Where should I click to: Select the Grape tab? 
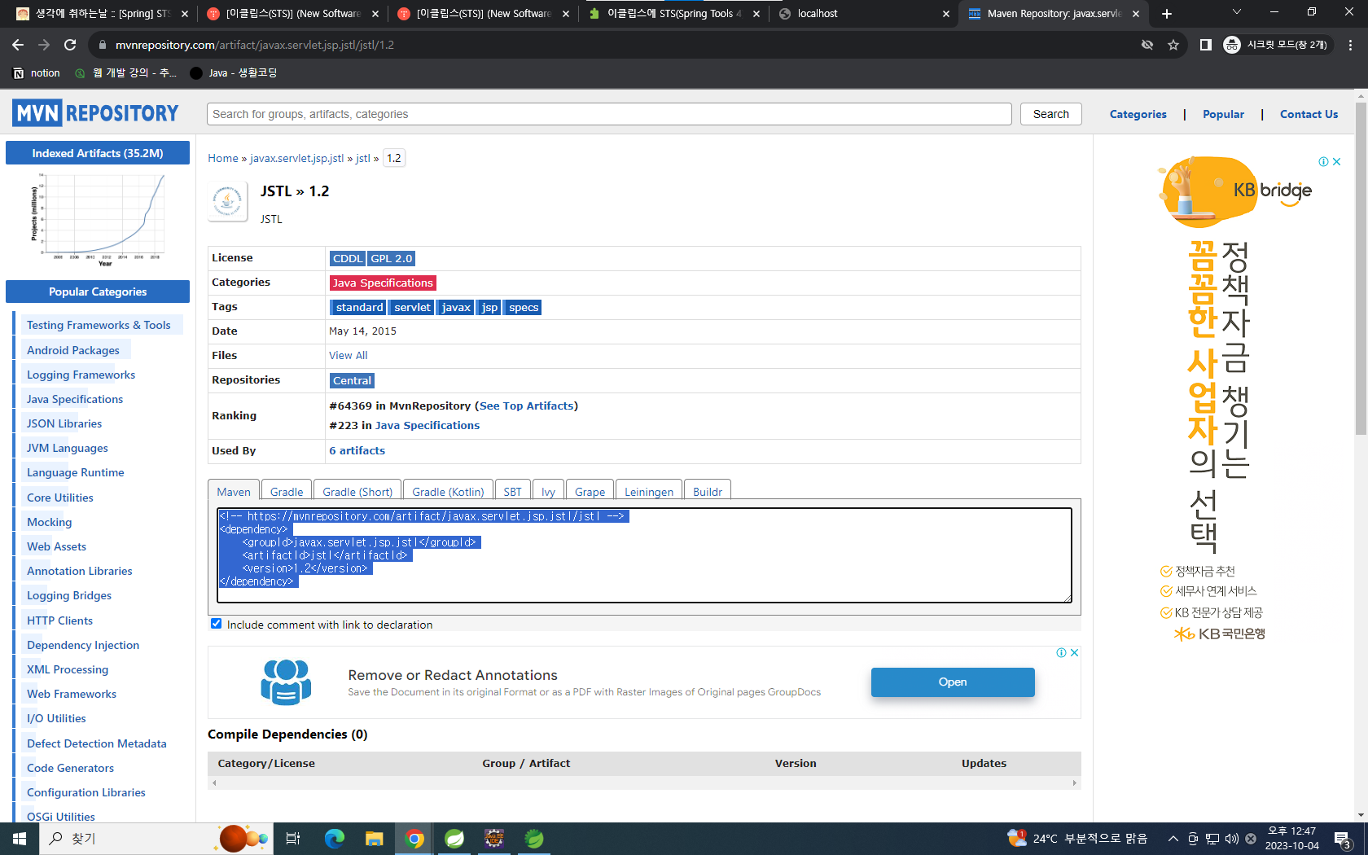tap(590, 492)
